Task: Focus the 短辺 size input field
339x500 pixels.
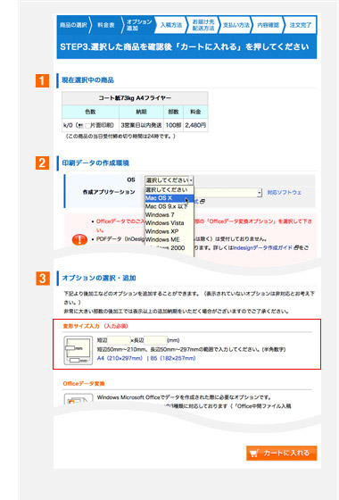Action: click(x=119, y=340)
